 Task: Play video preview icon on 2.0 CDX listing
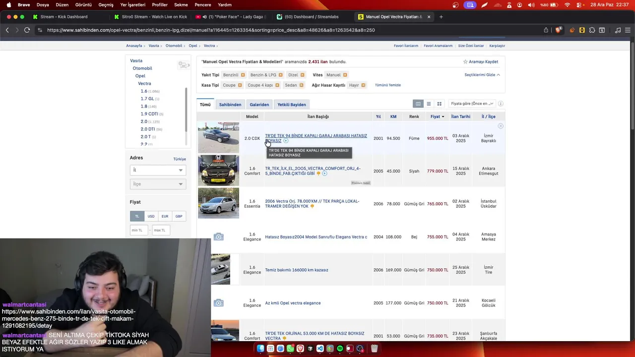(286, 141)
